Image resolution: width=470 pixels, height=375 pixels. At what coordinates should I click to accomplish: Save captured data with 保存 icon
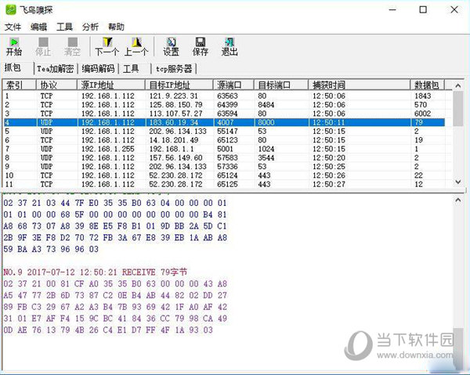[x=201, y=46]
